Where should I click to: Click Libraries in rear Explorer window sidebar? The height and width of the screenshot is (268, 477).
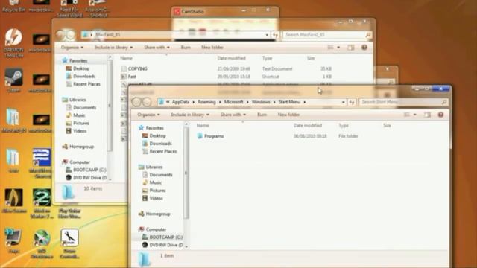[x=74, y=100]
